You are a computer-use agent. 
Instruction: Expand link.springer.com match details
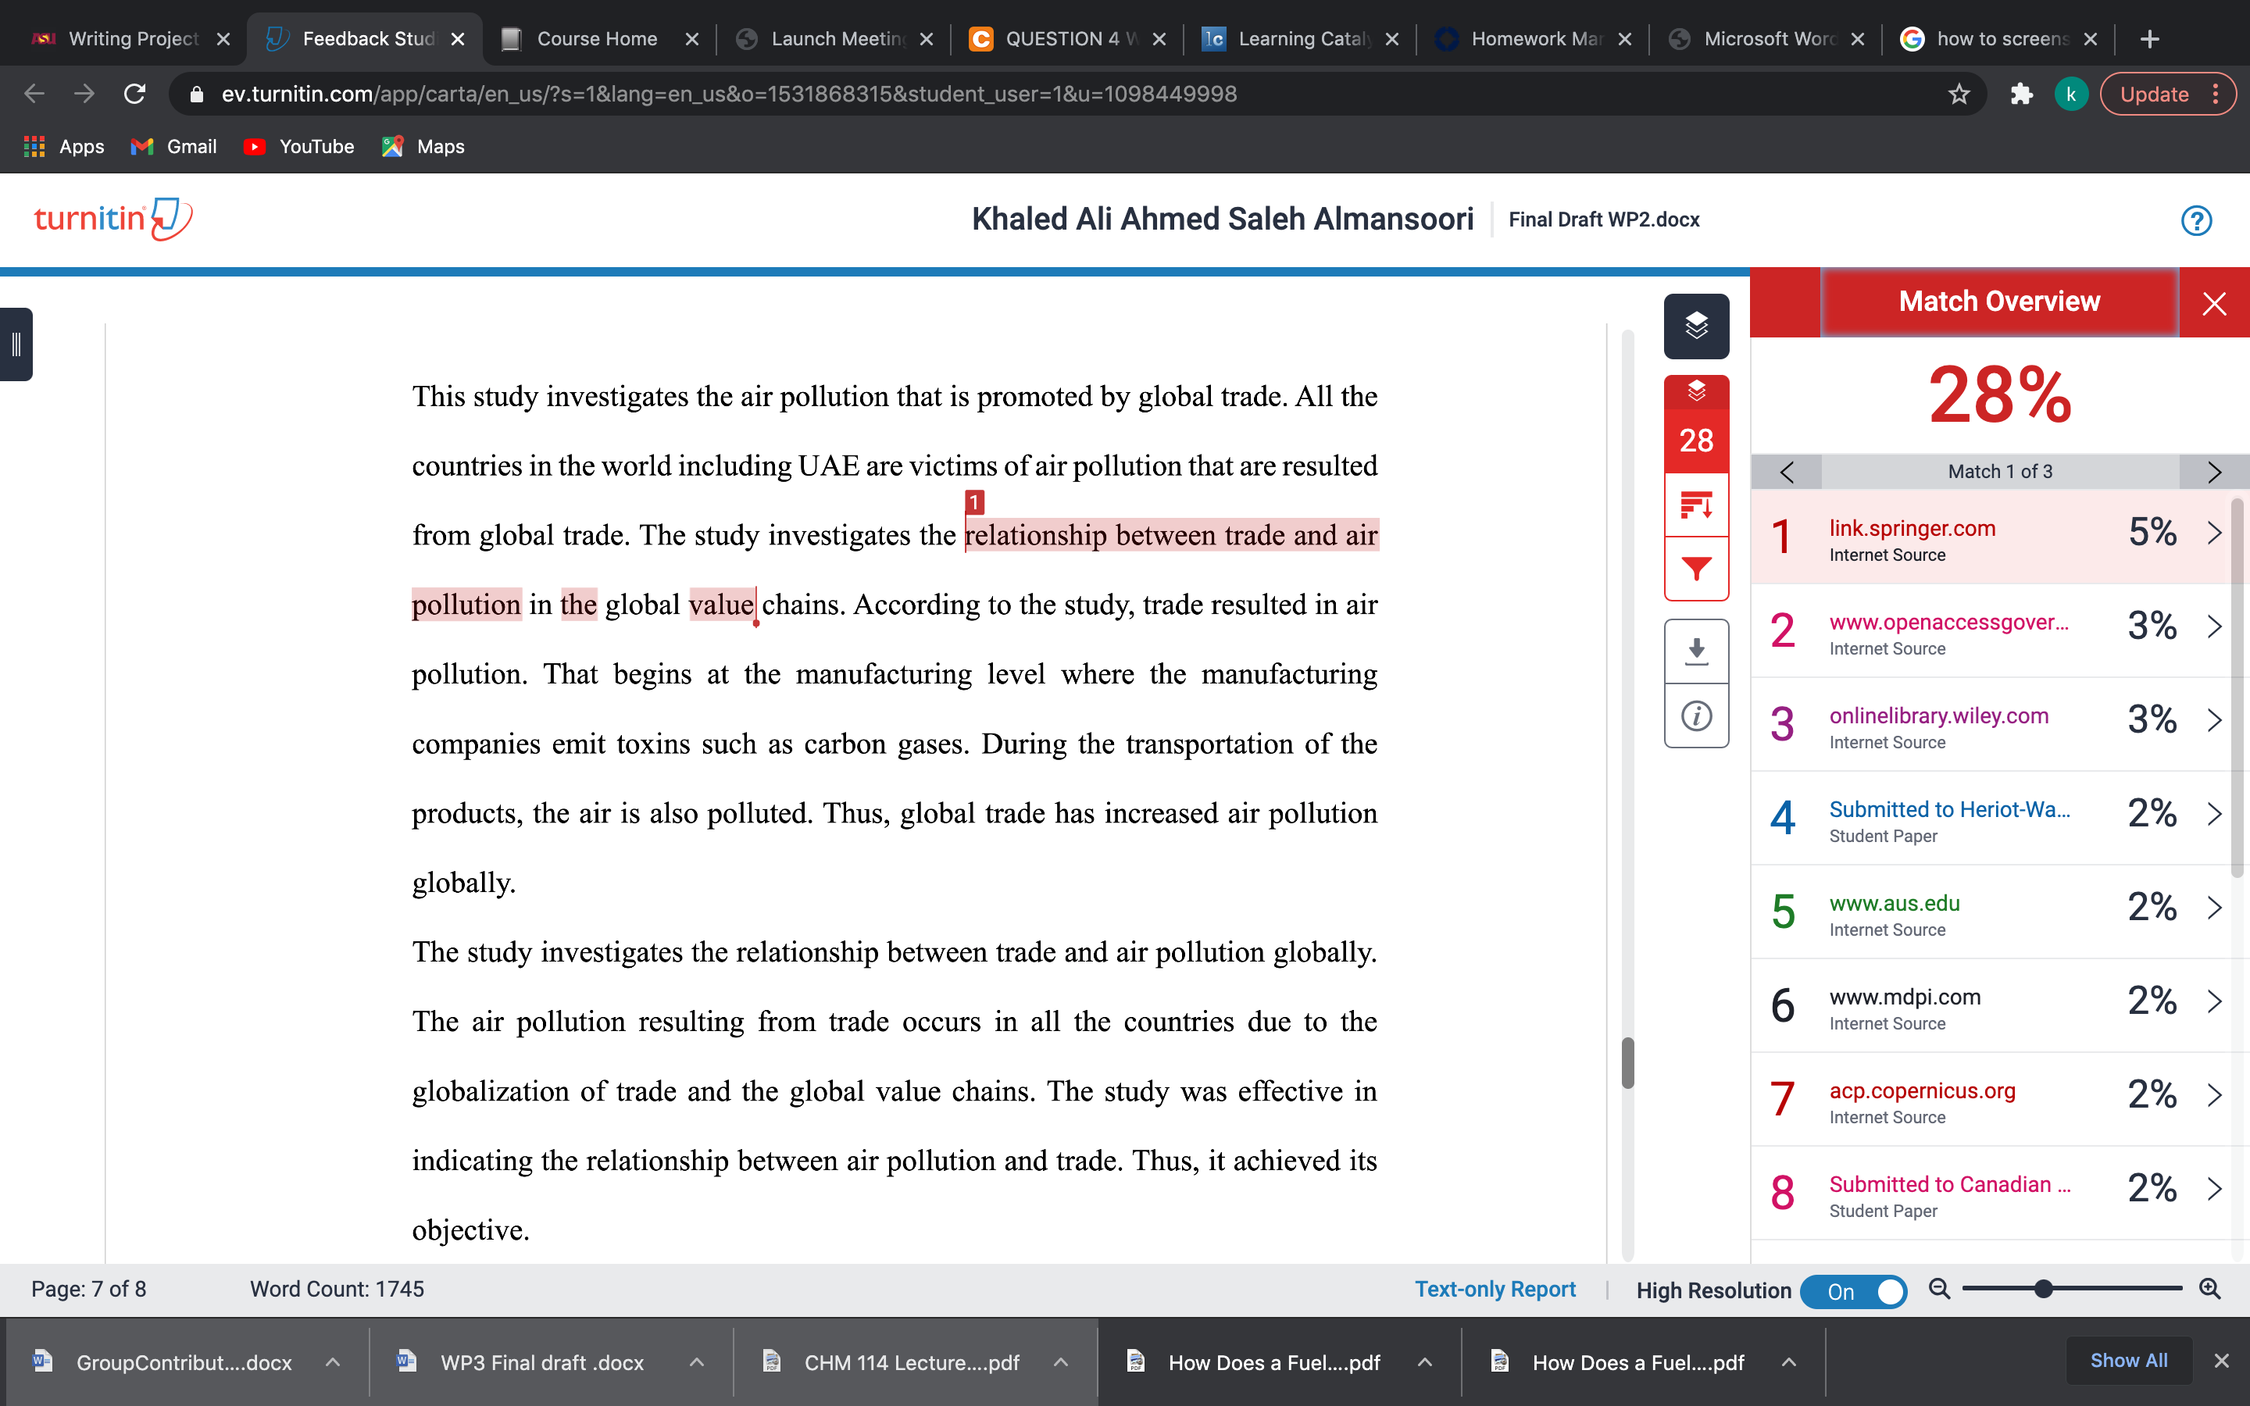(2214, 533)
